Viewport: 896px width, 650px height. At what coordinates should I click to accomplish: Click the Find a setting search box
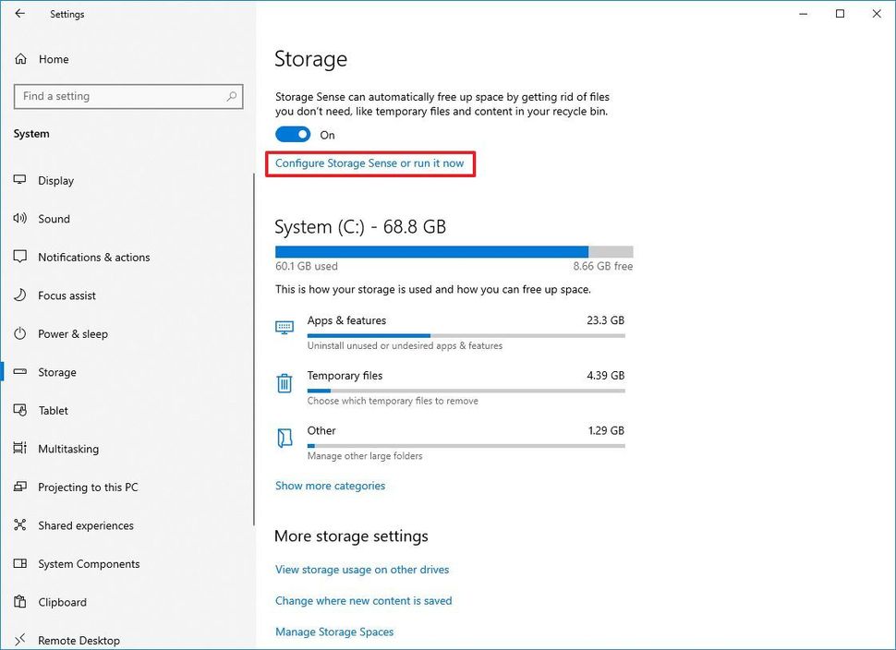point(128,96)
